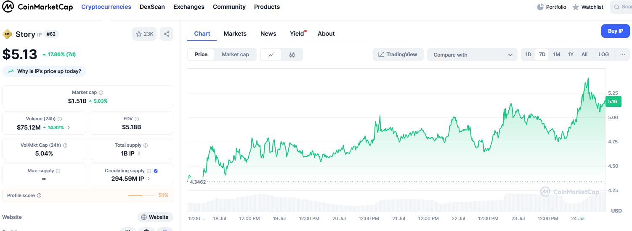The height and width of the screenshot is (231, 632).
Task: Switch to the Yield tab
Action: (x=297, y=34)
